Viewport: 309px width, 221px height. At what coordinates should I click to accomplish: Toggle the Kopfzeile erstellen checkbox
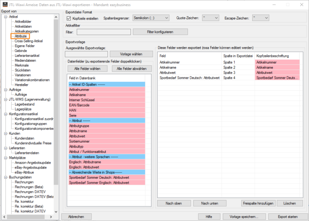pyautogui.click(x=68, y=18)
